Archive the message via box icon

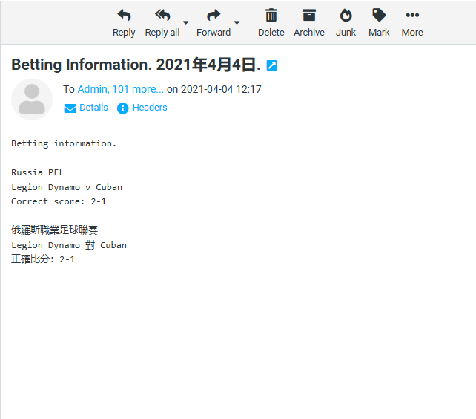coord(309,16)
